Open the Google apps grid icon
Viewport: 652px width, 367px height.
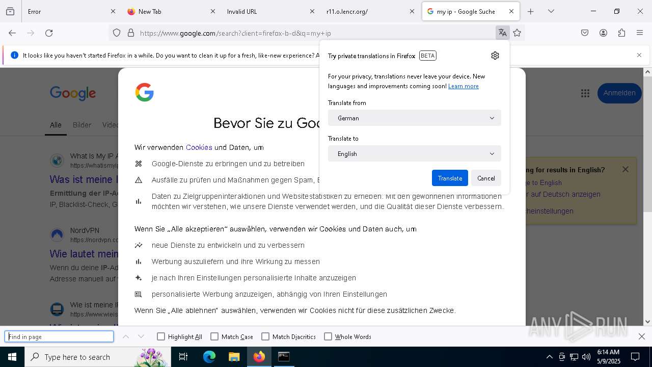point(585,93)
